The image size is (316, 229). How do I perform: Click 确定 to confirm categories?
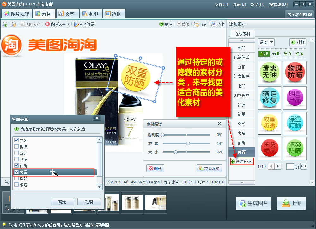coord(62,202)
